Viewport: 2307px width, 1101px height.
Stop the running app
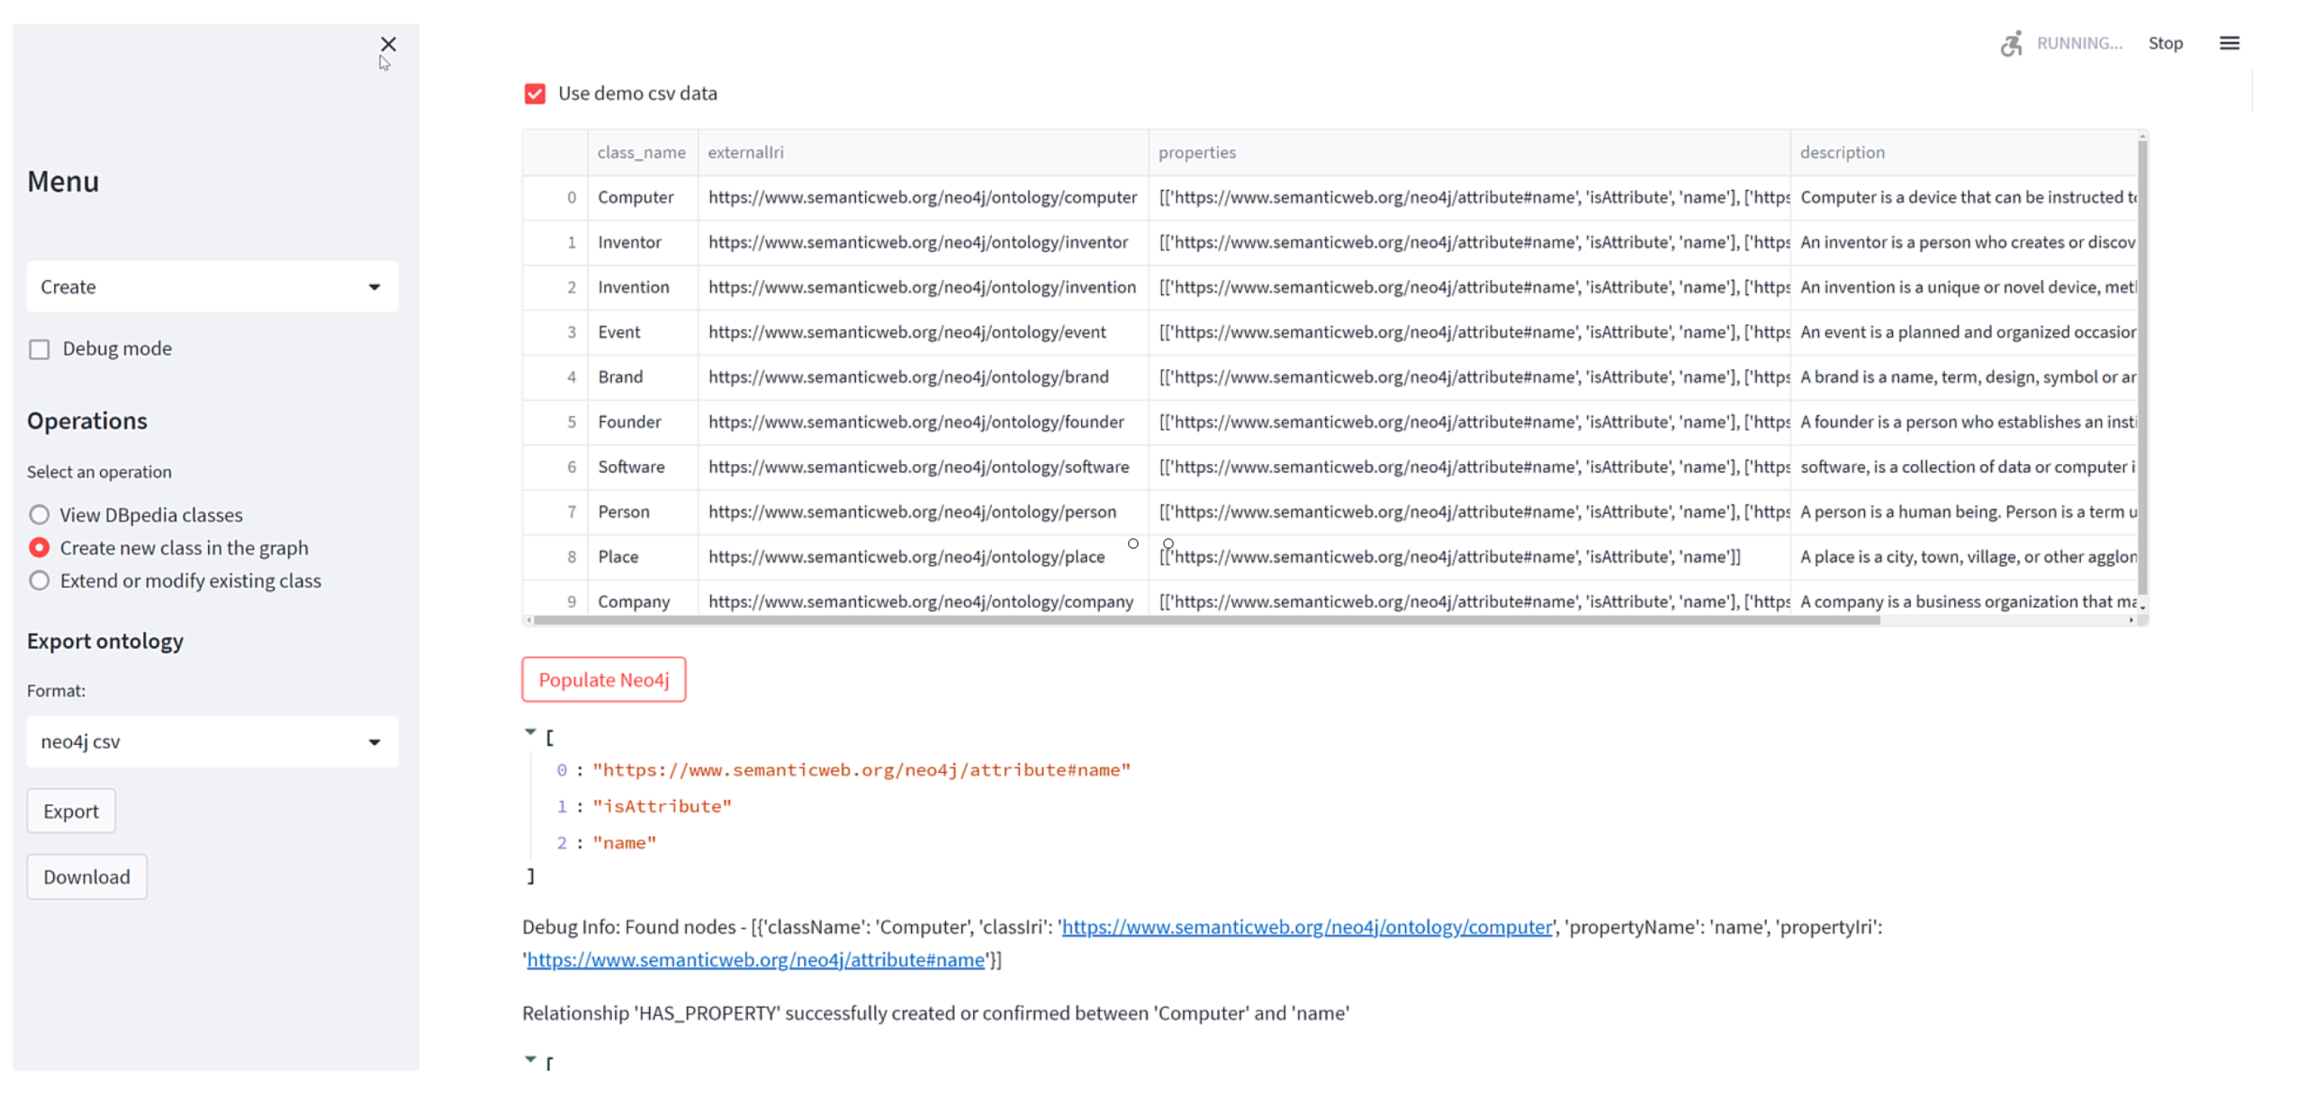coord(2164,43)
